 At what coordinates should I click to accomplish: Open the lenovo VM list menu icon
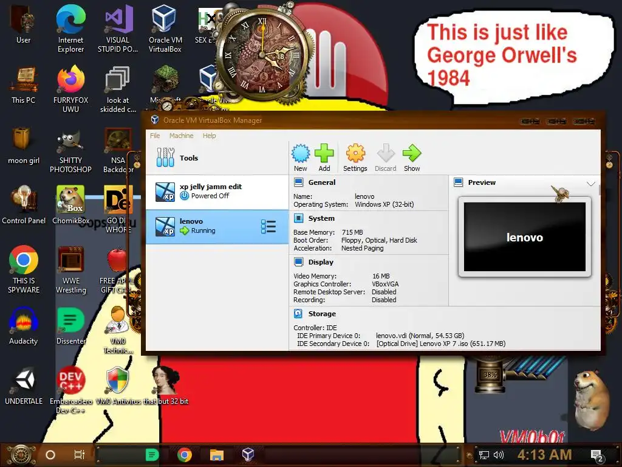click(x=268, y=226)
